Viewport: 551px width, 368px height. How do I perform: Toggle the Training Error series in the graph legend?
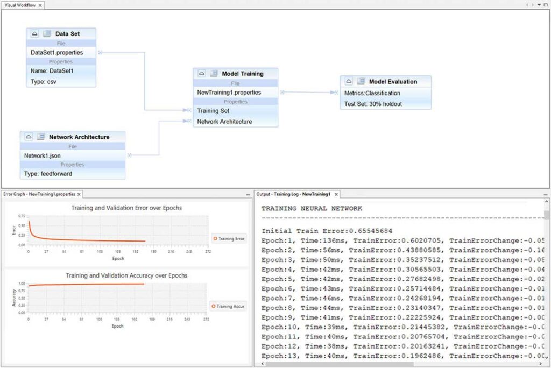tap(229, 238)
